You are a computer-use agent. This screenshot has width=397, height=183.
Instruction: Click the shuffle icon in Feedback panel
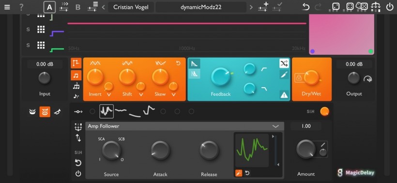click(x=284, y=63)
